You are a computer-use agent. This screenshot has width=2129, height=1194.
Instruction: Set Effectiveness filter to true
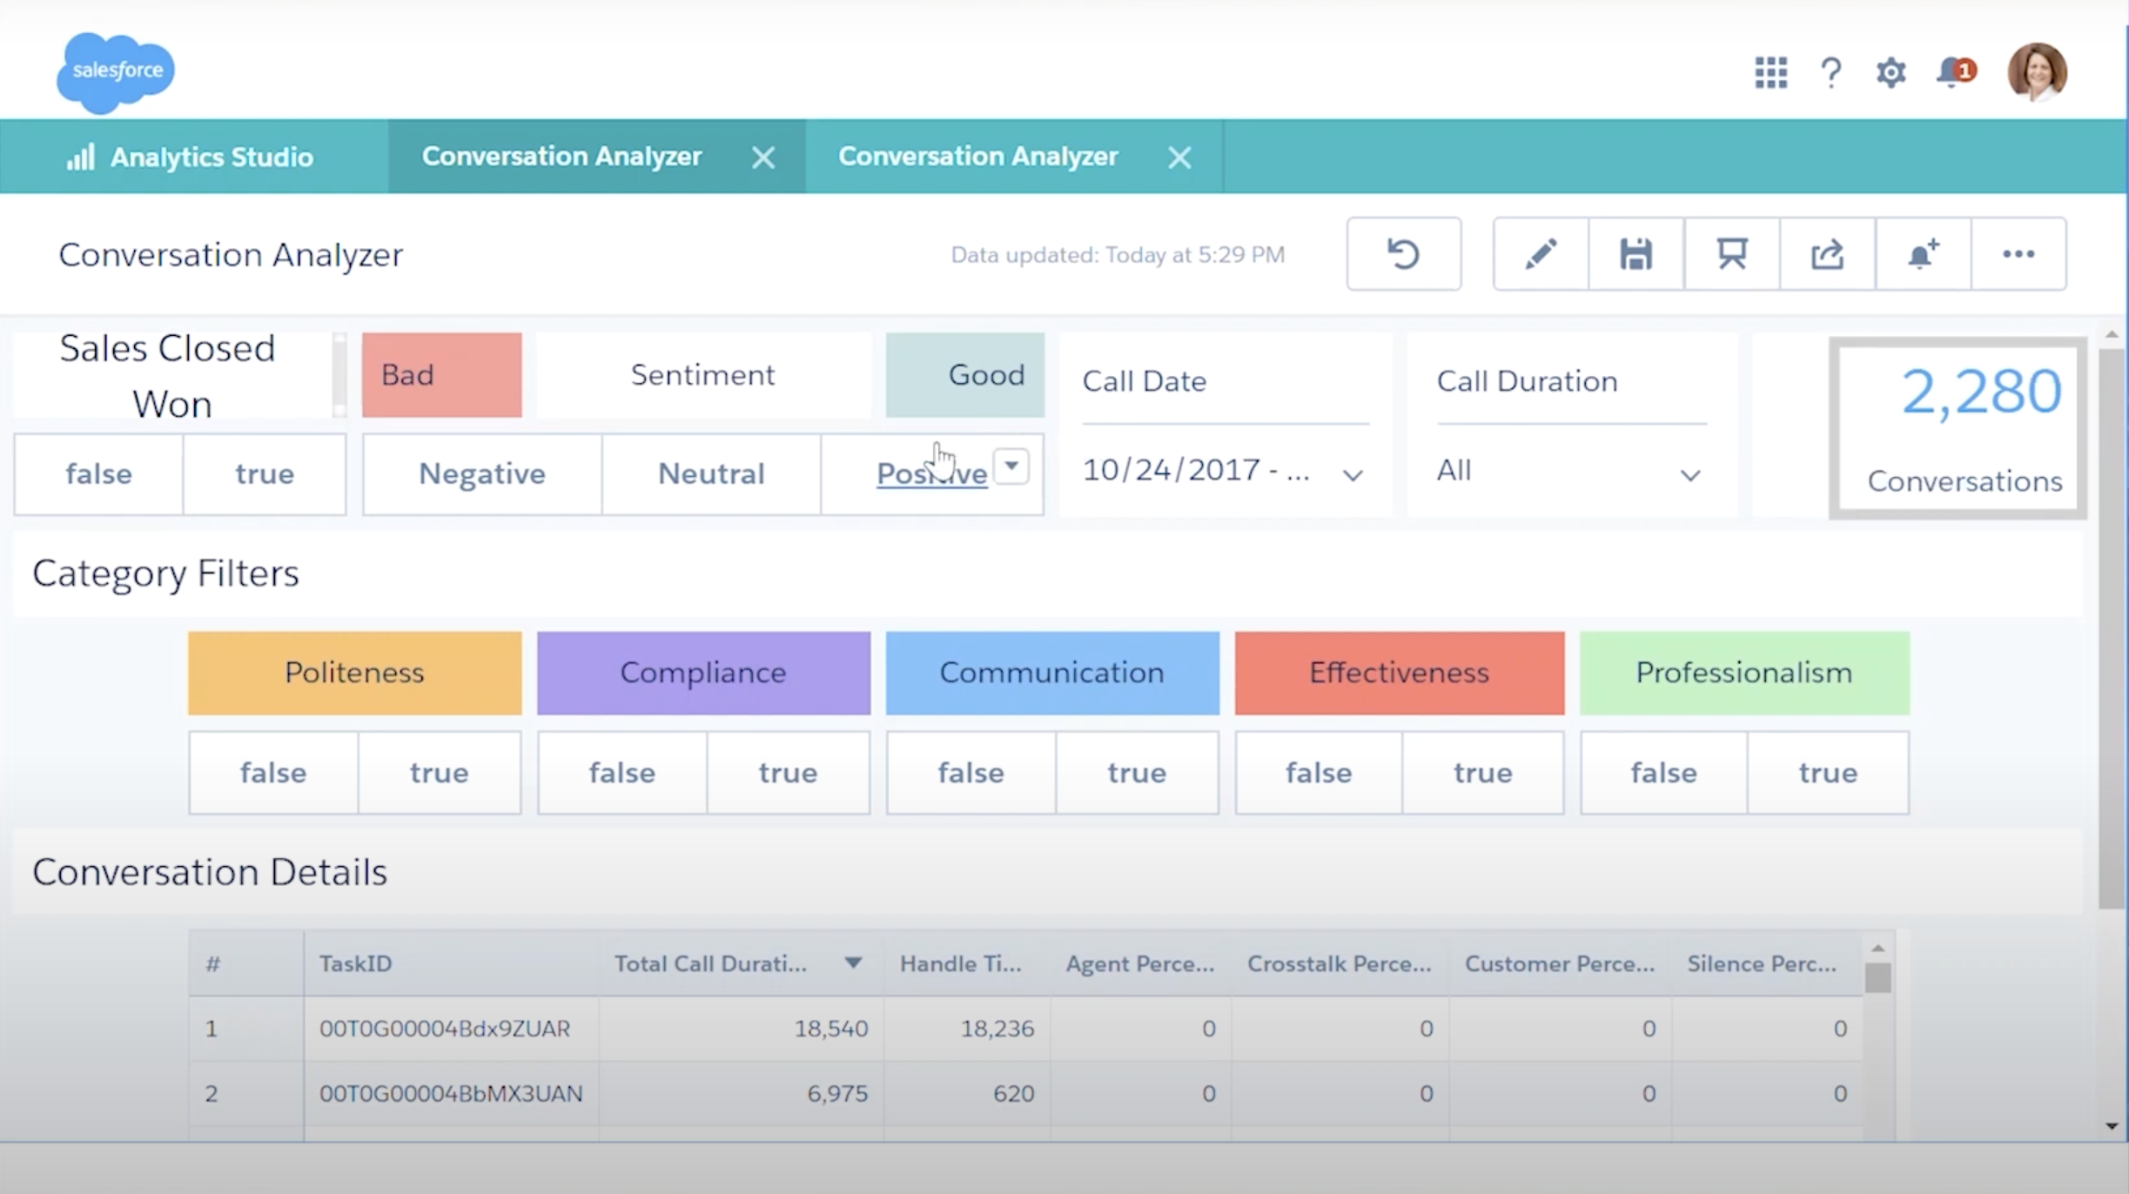(x=1483, y=773)
